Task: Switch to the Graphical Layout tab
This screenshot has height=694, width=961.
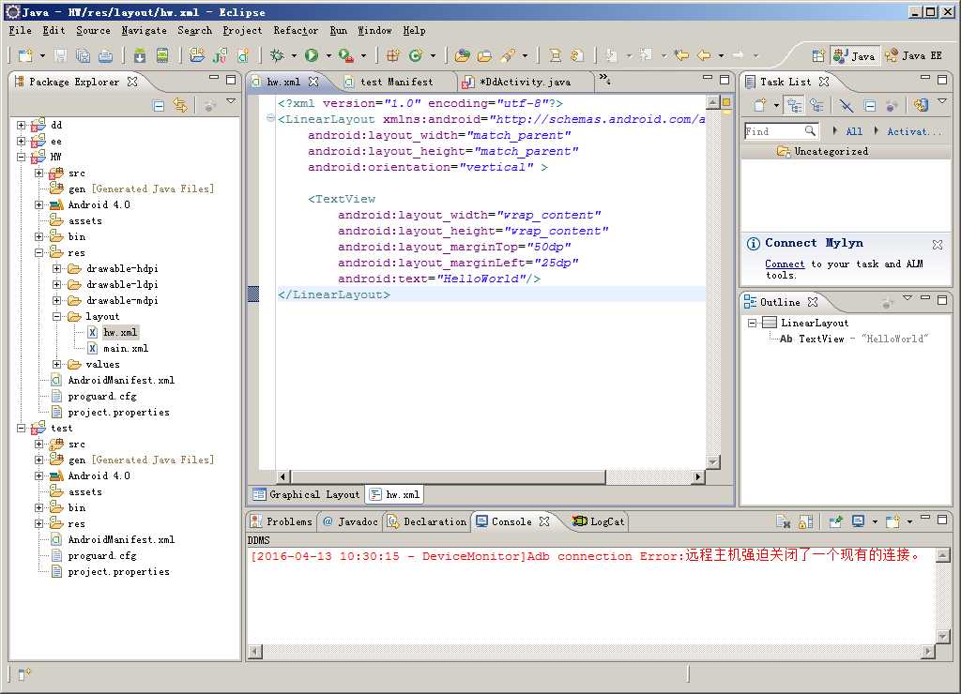Action: tap(306, 494)
